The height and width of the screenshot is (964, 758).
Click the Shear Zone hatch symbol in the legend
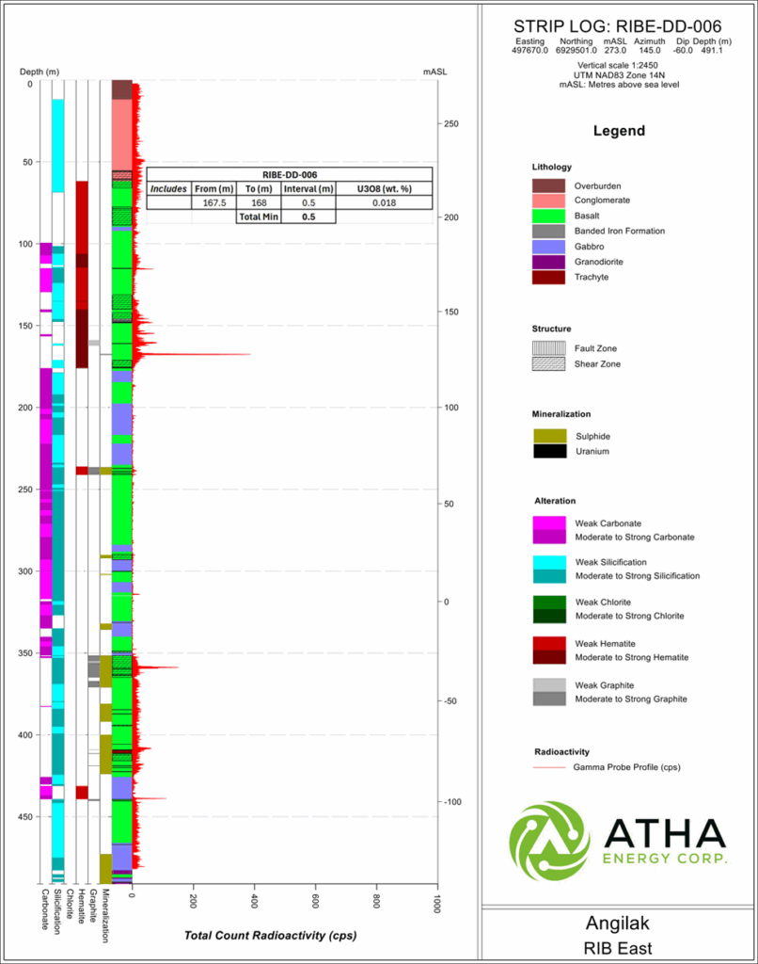tap(548, 364)
